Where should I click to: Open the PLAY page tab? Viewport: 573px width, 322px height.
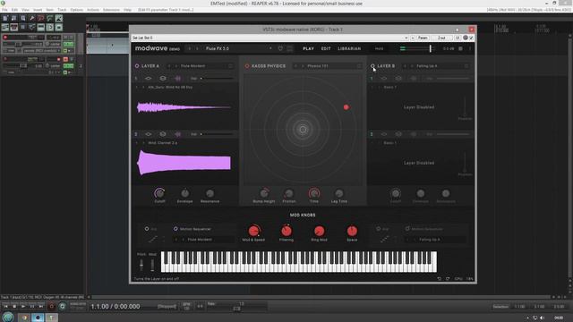coord(308,48)
